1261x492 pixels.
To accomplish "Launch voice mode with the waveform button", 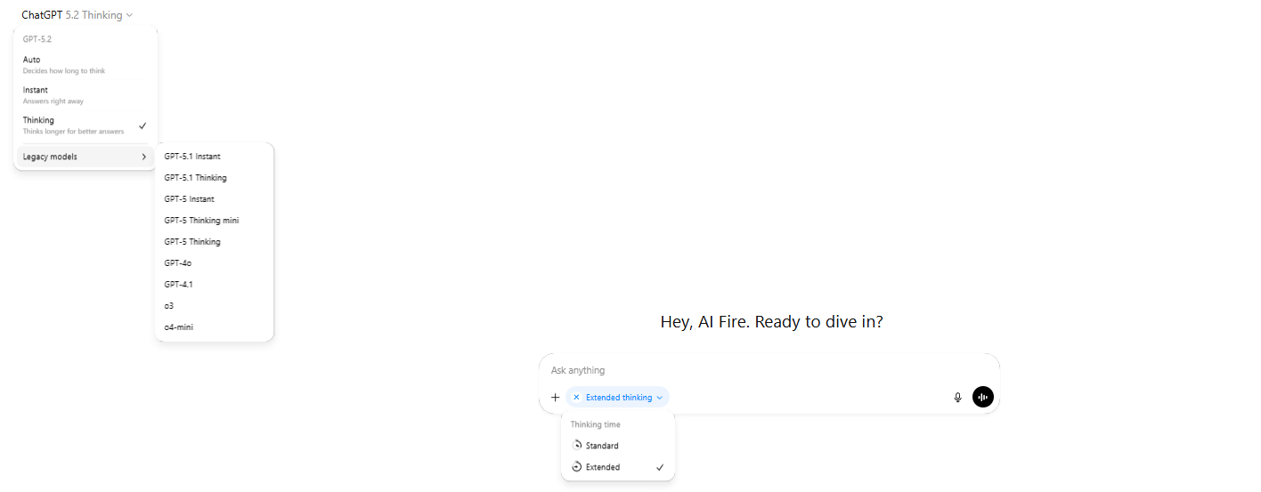I will [983, 398].
